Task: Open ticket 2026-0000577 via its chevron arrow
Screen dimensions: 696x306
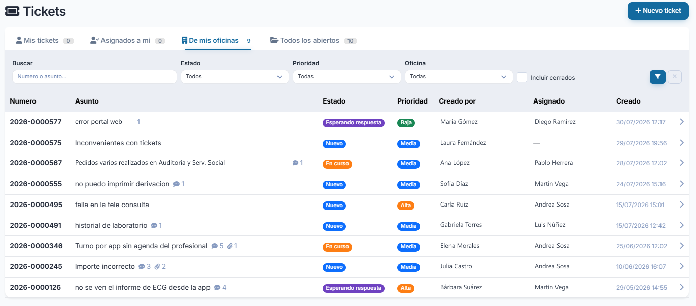Action: coord(682,122)
